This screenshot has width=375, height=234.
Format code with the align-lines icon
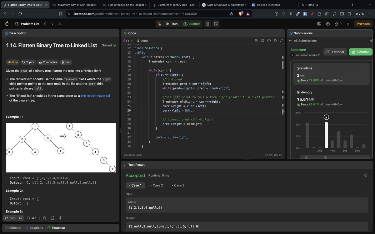click(x=257, y=41)
